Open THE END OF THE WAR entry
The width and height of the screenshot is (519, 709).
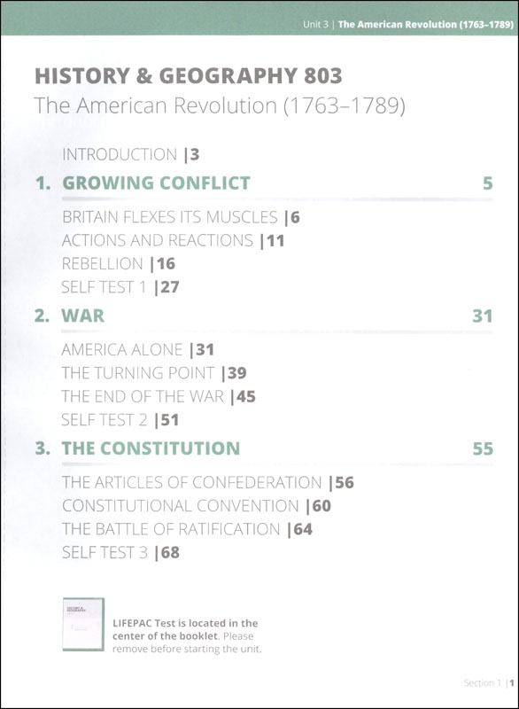click(159, 396)
